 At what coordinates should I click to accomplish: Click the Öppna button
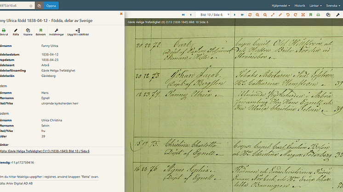pyautogui.click(x=51, y=5)
